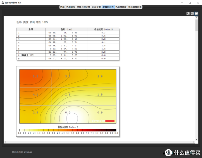Click the 5.0 mark on the color scale

coord(68,133)
